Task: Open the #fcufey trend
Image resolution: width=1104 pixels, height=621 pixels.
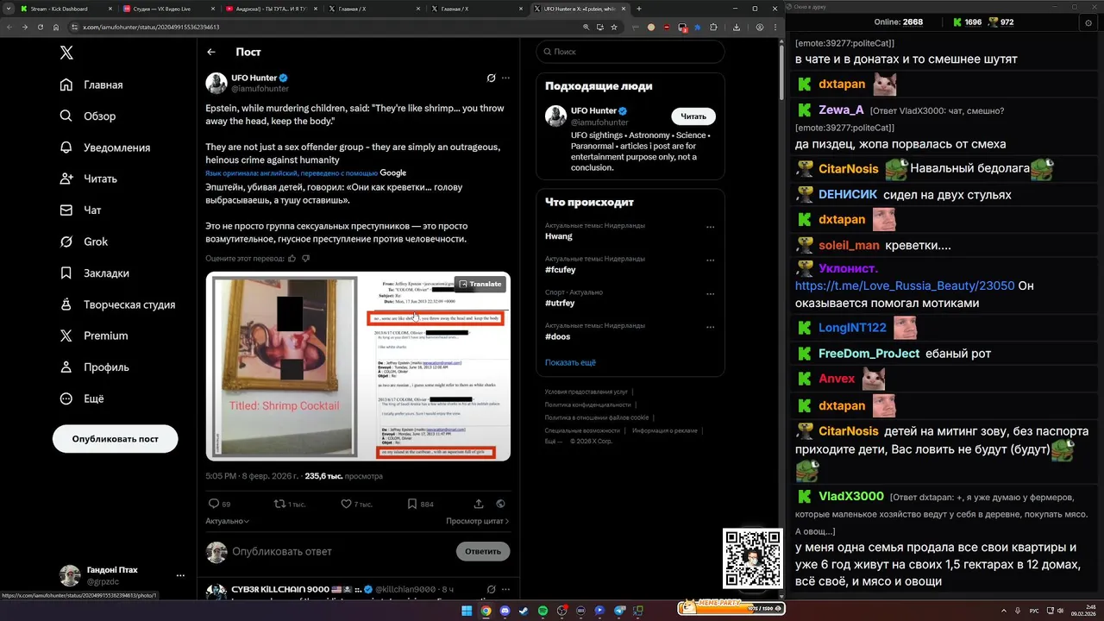Action: pos(561,270)
